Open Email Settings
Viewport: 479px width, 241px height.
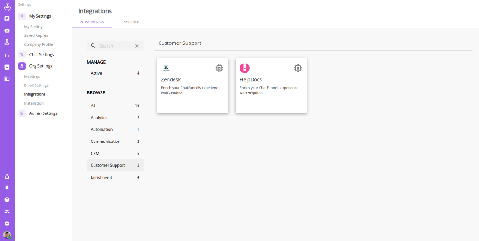[36, 85]
